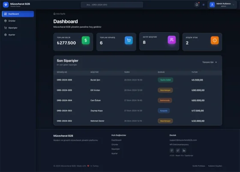The width and height of the screenshot is (240, 172).
Task: Click the Mücevherat B2B diamond logo
Action: point(6,5)
